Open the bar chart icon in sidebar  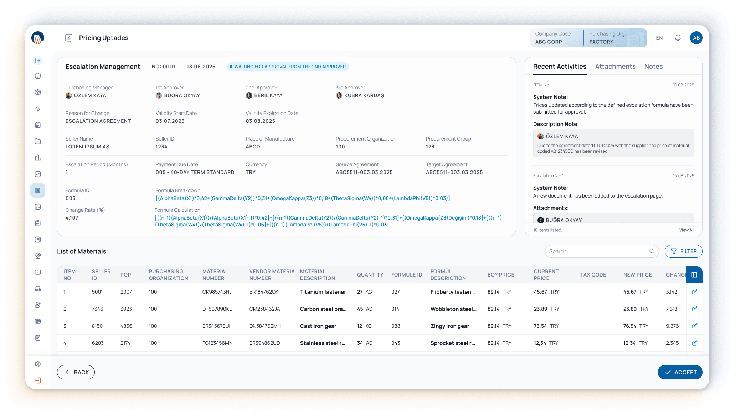click(38, 158)
